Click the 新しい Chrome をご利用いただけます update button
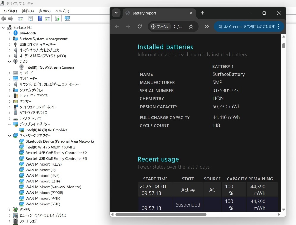The width and height of the screenshot is (296, 225). (x=246, y=26)
